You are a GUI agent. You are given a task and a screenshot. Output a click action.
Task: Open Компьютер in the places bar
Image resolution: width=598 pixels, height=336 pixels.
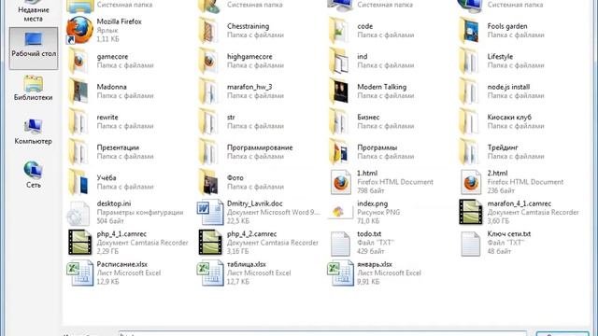point(34,132)
